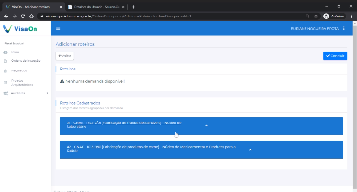Open browser home page icon
Viewport: 357px width, 192px height.
(x=31, y=16)
